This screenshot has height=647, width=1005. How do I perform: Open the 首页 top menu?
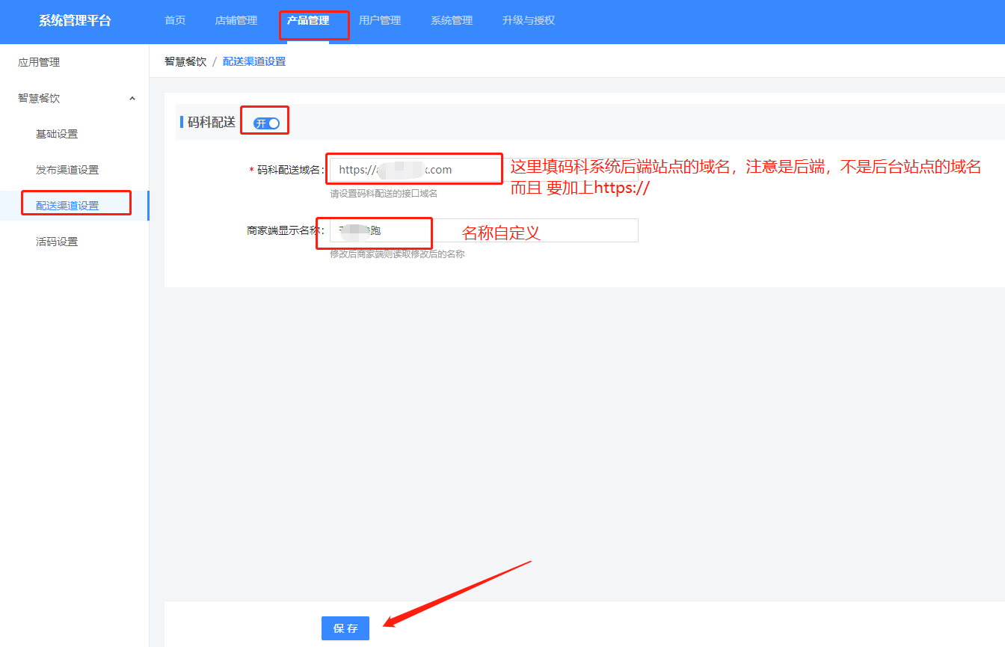click(x=175, y=21)
